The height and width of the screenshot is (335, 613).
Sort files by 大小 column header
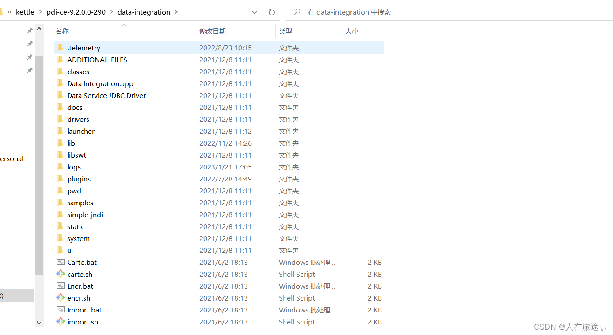352,31
